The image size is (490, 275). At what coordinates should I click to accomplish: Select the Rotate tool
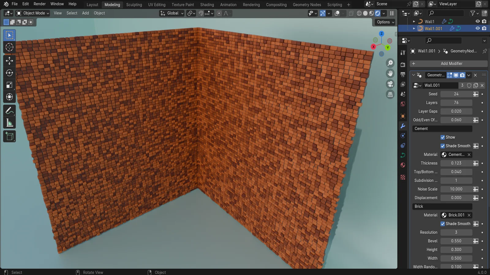pos(9,73)
